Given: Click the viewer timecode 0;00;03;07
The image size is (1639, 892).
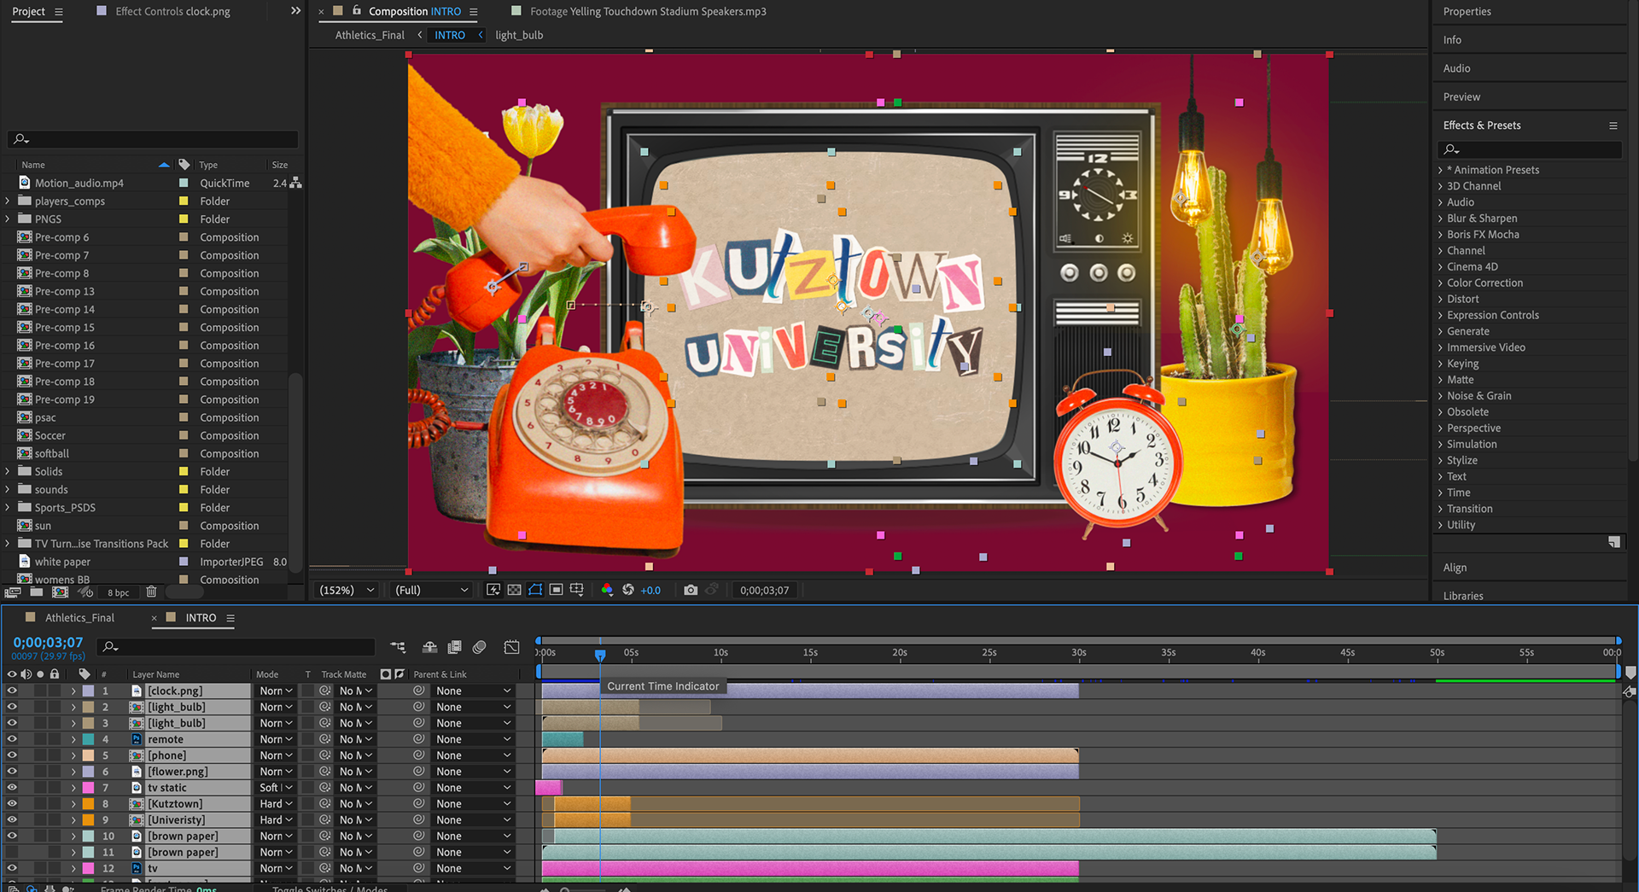Looking at the screenshot, I should click(x=764, y=590).
